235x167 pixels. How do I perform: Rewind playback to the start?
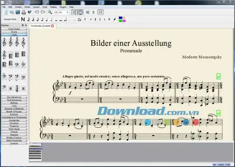click(x=87, y=12)
